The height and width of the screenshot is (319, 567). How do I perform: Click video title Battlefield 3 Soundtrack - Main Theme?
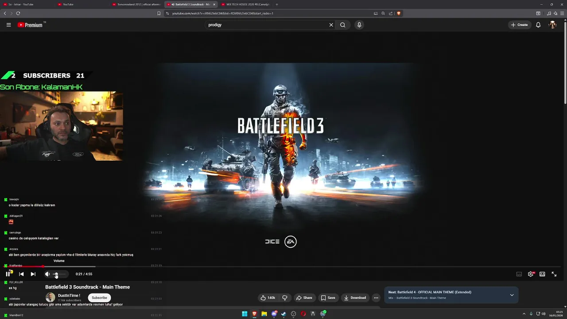tap(87, 287)
